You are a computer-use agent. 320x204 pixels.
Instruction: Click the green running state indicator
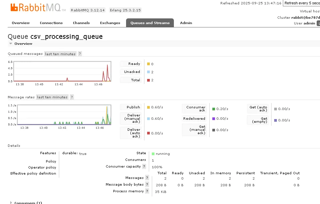coord(153,154)
